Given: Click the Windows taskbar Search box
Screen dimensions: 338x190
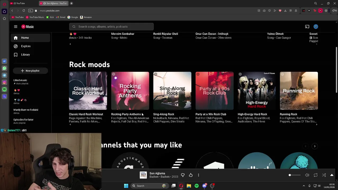Looking at the screenshot, I should pos(149,186).
